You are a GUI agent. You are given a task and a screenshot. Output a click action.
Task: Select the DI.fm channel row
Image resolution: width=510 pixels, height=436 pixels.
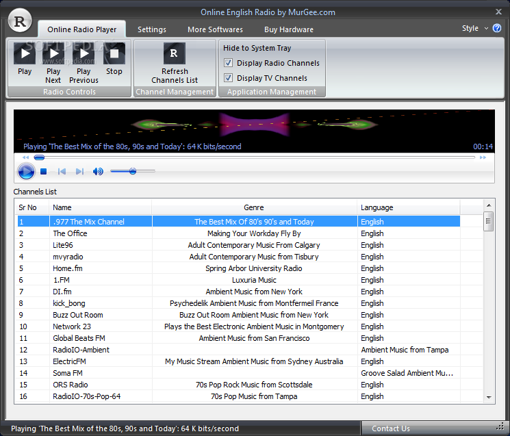click(x=238, y=292)
